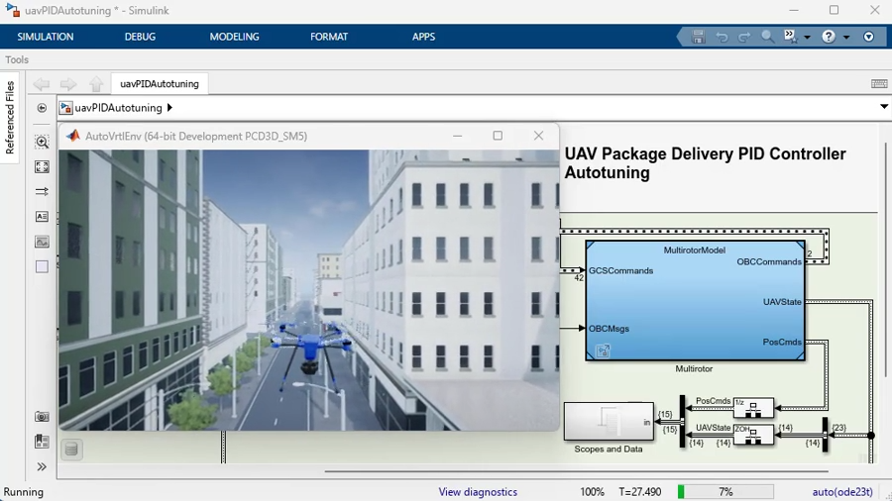Open the Help question mark icon
Screen dimensions: 892x501
point(829,37)
